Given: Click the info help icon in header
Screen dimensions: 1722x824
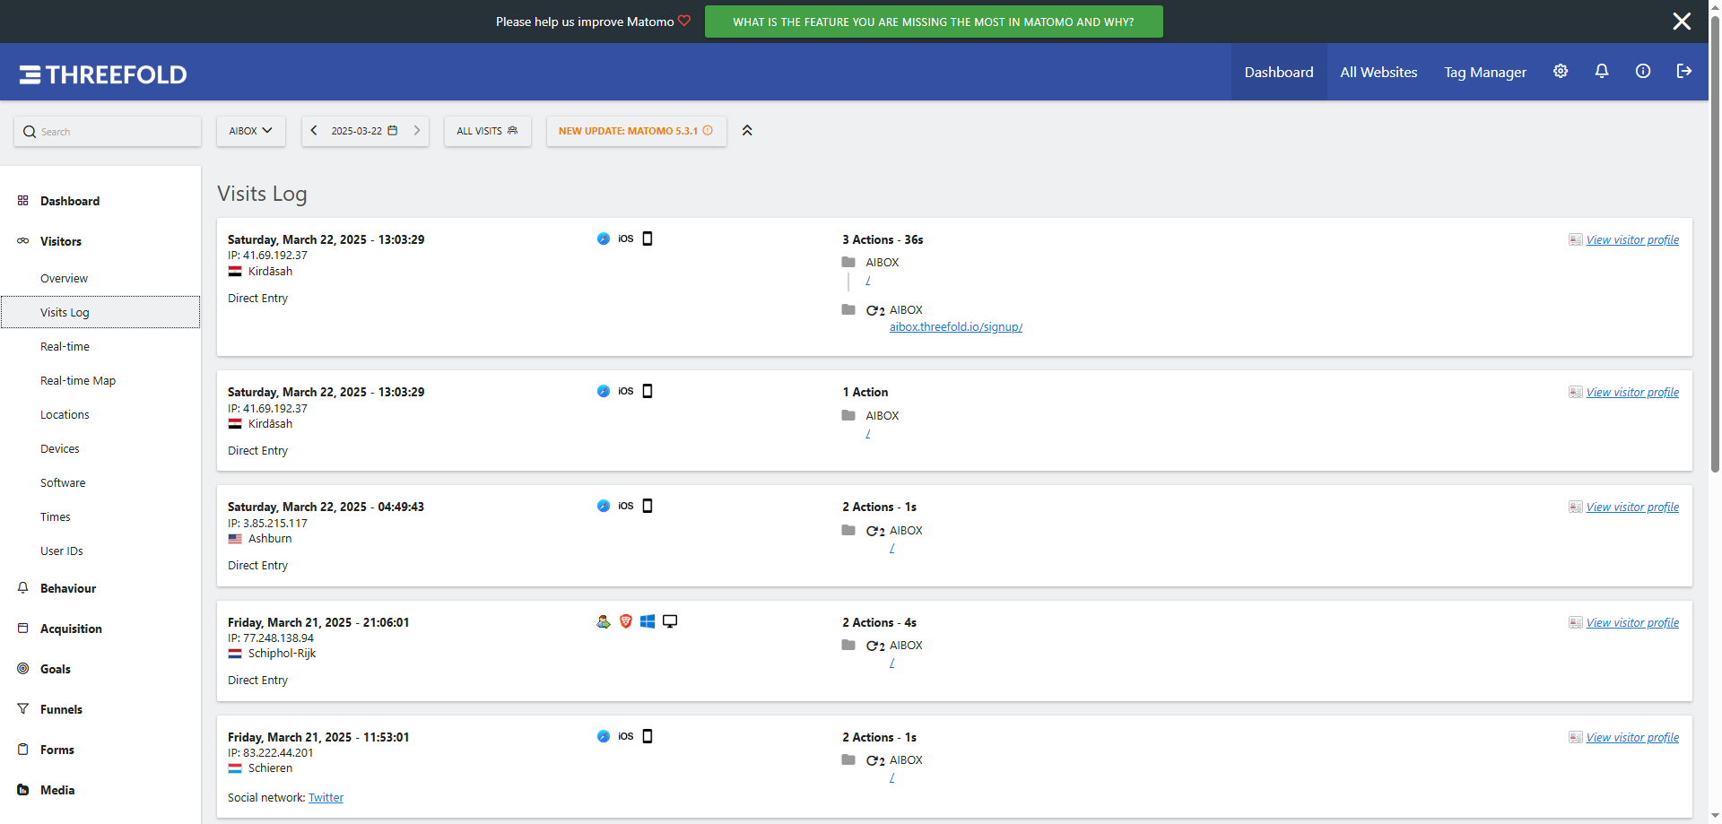Looking at the screenshot, I should [x=1643, y=72].
